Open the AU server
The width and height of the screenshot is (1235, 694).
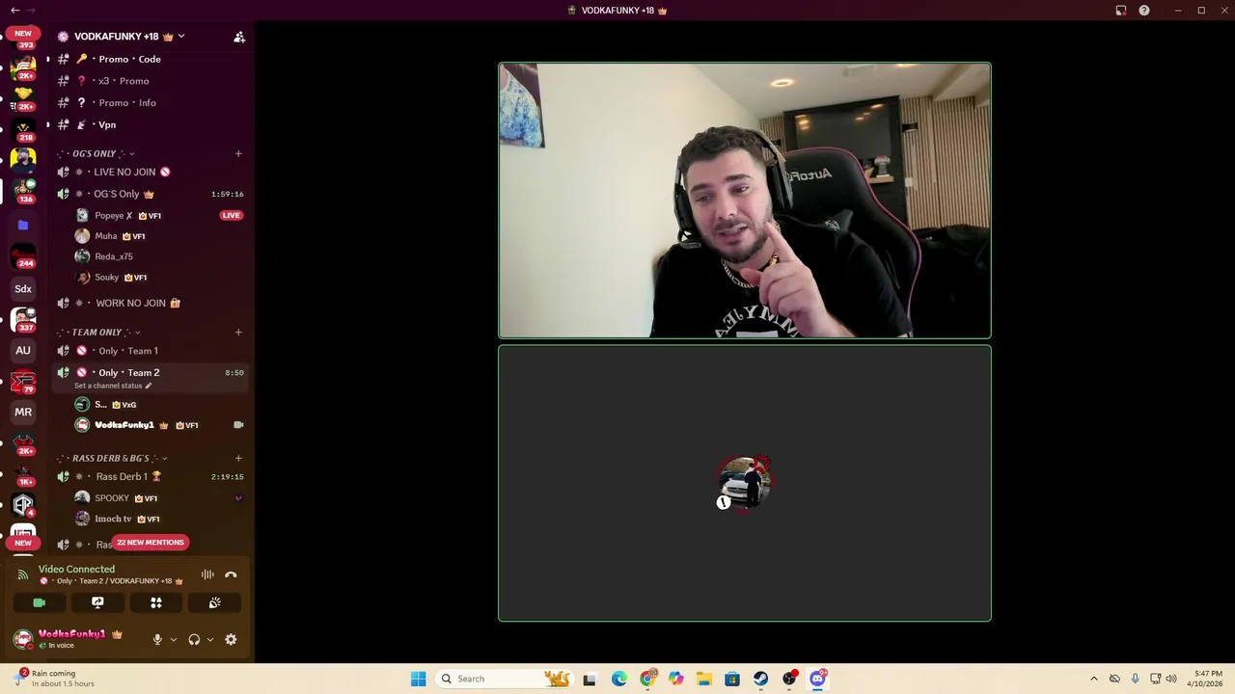[x=23, y=350]
